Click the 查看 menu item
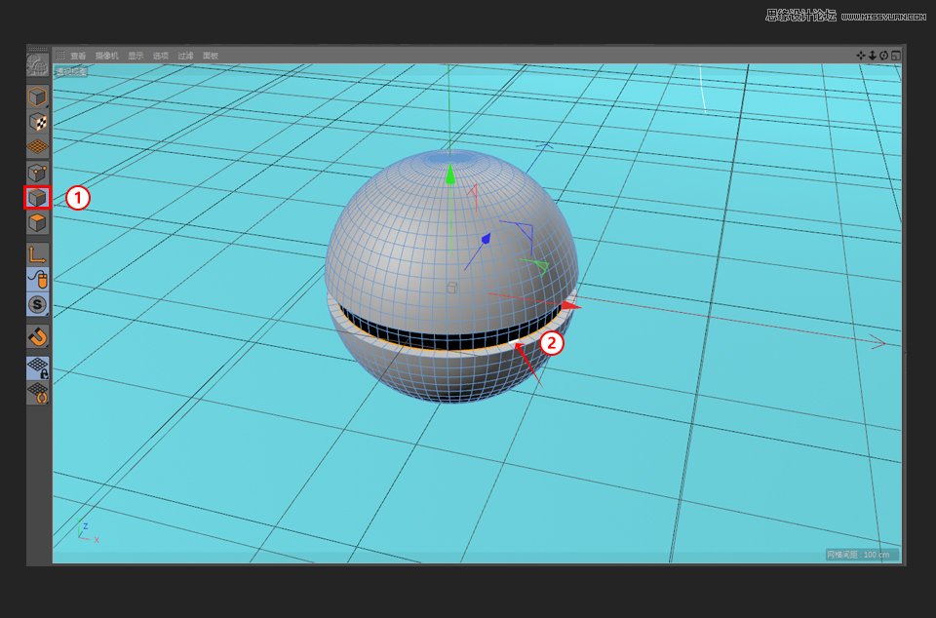936x618 pixels. [x=80, y=56]
